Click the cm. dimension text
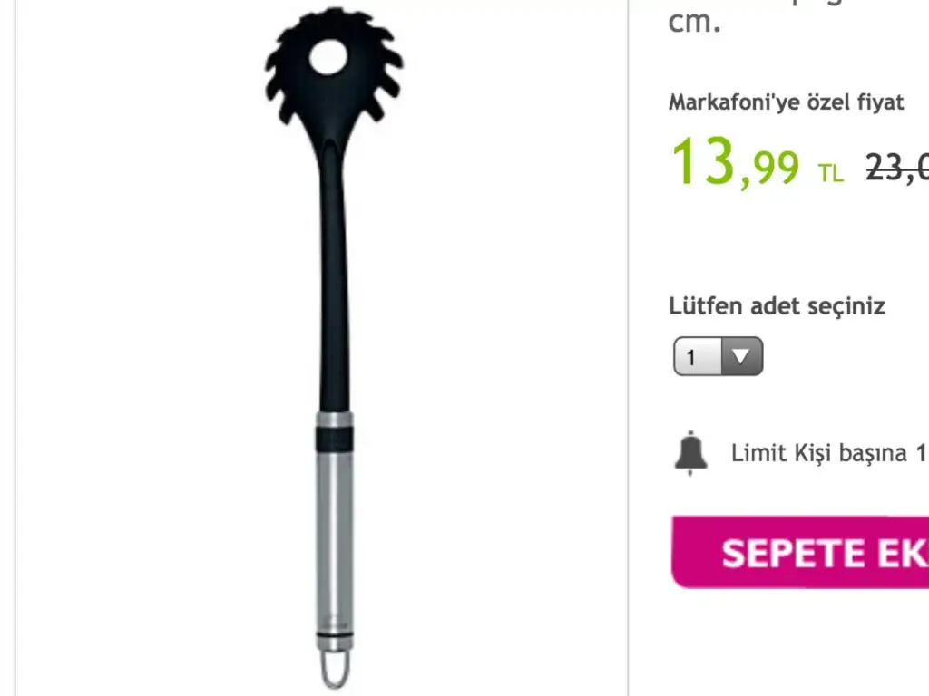Viewport: 929px width, 696px height. pyautogui.click(x=694, y=23)
